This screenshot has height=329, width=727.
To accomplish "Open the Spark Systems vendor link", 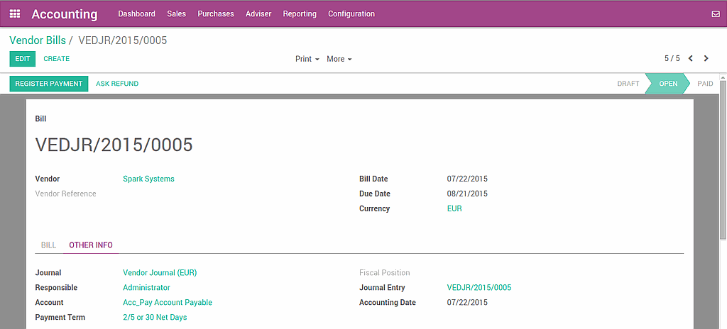I will 148,179.
